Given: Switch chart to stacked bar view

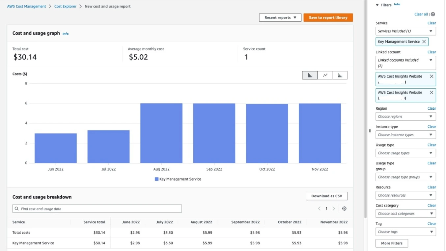Looking at the screenshot, I should (x=340, y=75).
